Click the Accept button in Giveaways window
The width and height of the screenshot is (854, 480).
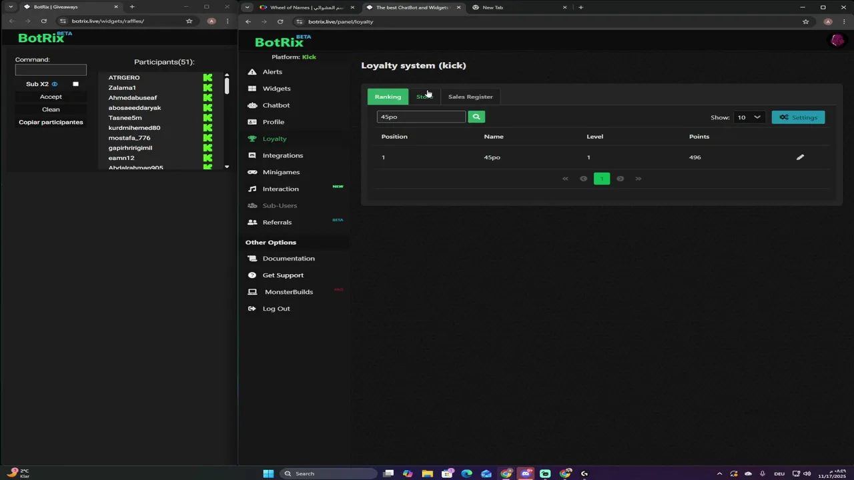coord(51,97)
